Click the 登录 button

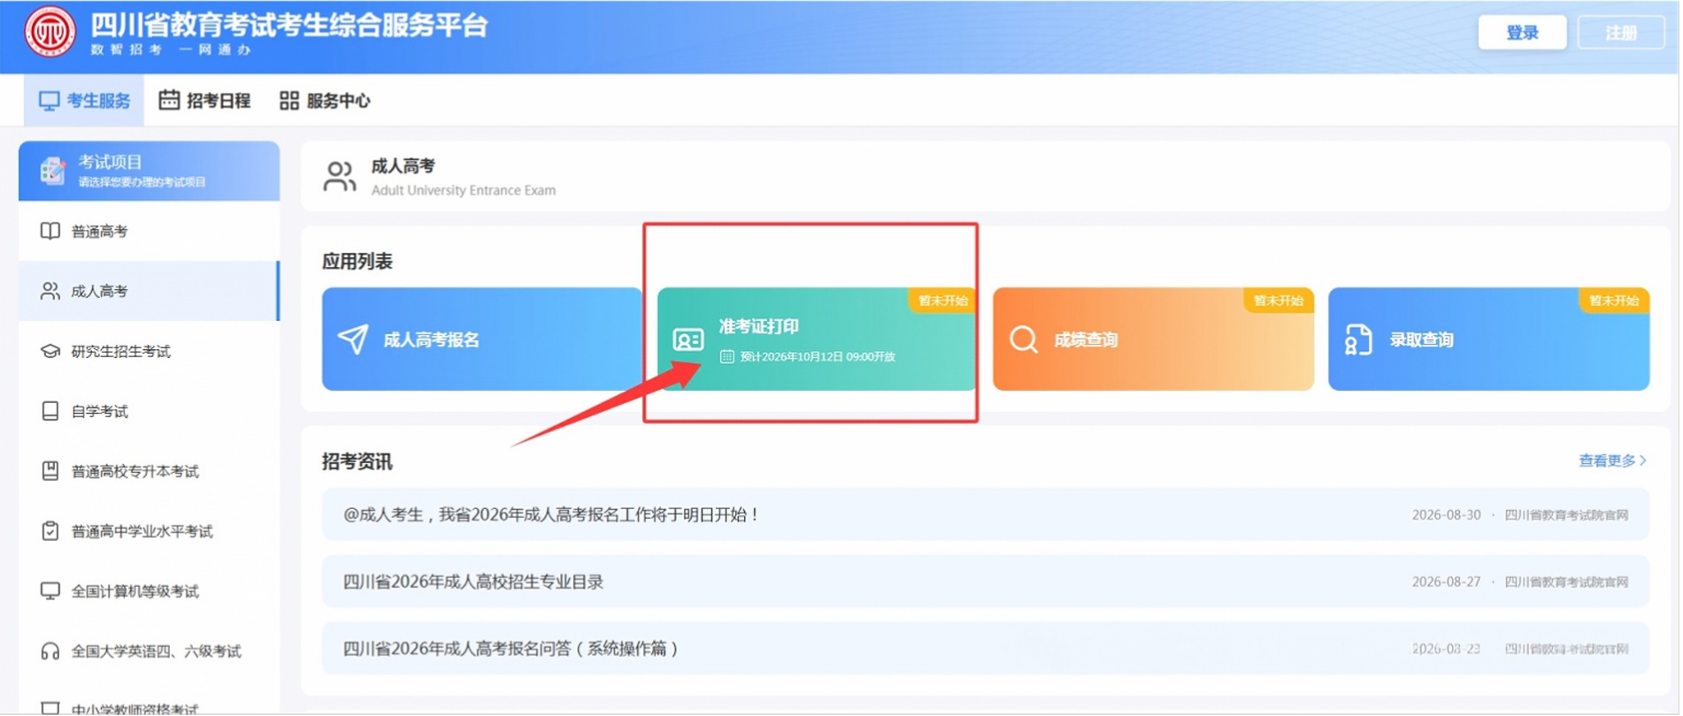point(1522,33)
